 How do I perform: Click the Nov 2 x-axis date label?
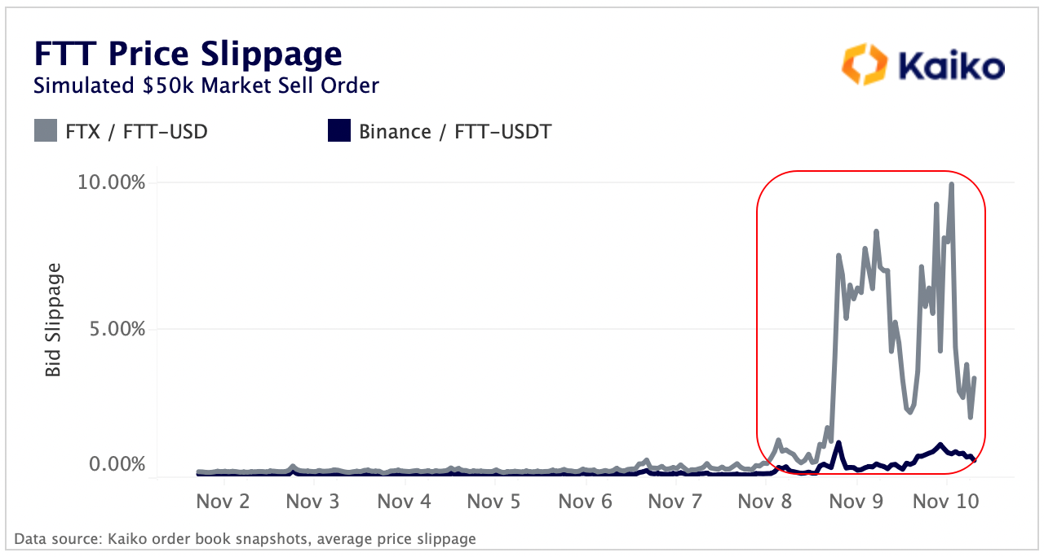point(223,501)
